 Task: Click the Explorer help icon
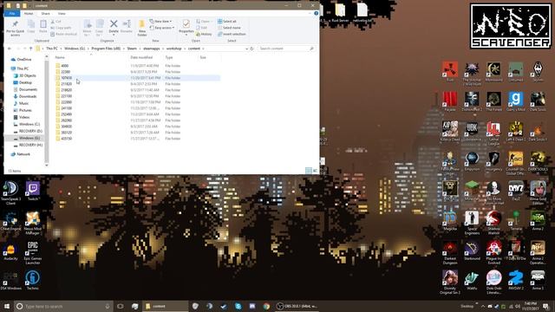pos(316,14)
